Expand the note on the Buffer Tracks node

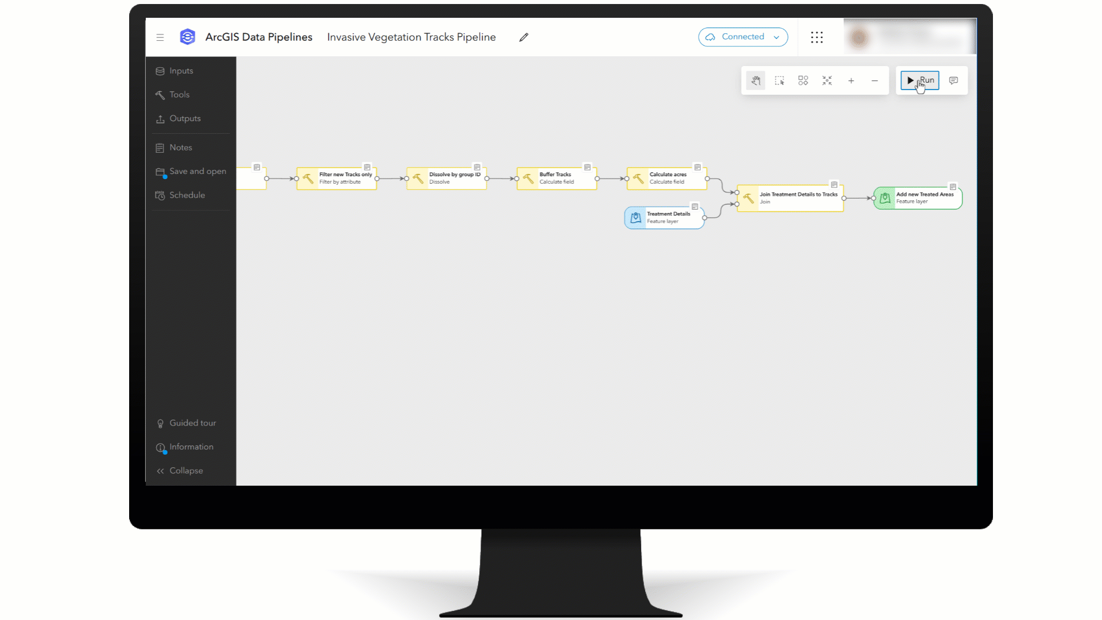pyautogui.click(x=588, y=168)
